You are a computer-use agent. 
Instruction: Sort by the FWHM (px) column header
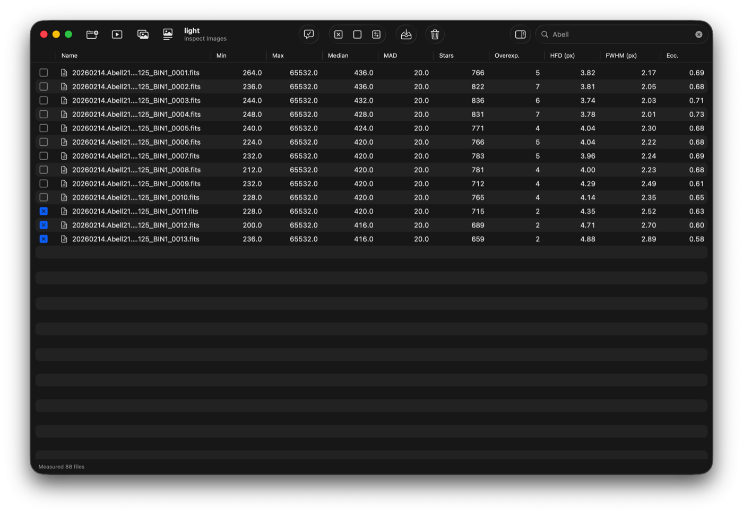[x=621, y=56]
